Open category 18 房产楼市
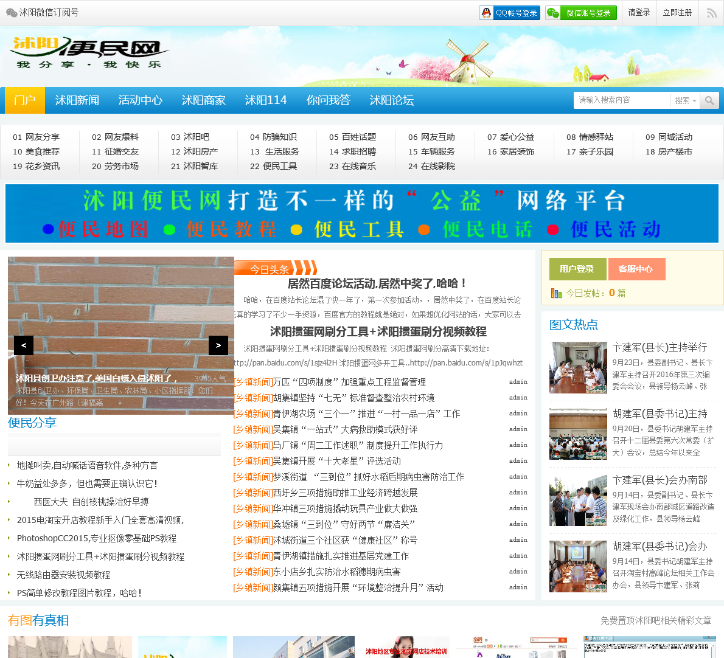This screenshot has width=724, height=658. [669, 151]
